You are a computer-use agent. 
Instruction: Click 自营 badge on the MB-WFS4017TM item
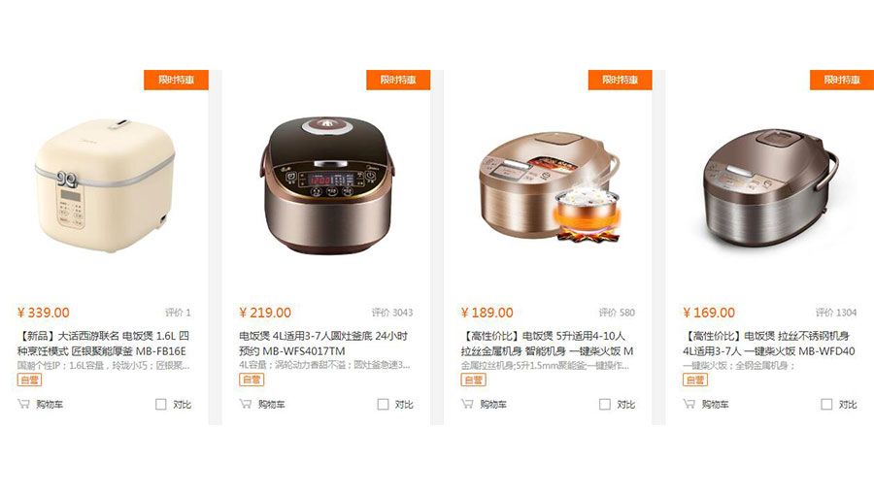(x=252, y=379)
